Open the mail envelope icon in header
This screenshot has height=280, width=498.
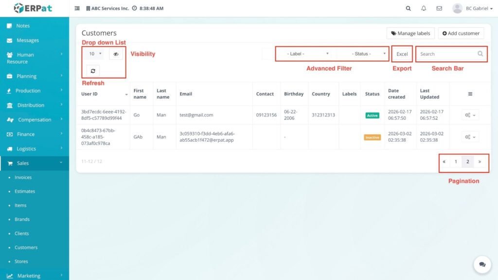tap(439, 8)
